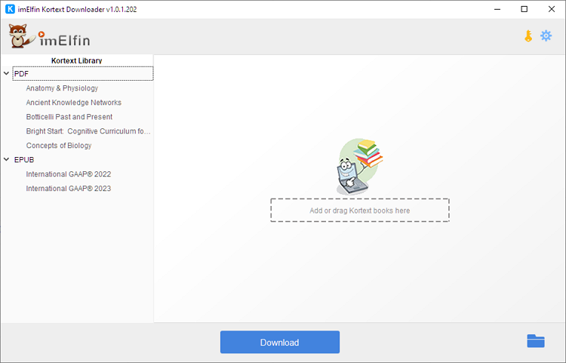
Task: Select International GAAP® 2023 book
Action: pos(69,189)
